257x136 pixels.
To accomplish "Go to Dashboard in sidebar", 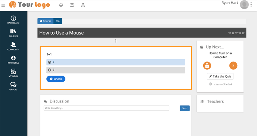I will pos(13,20).
